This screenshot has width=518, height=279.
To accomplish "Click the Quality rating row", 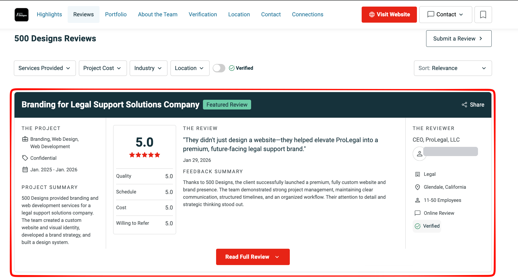I will tap(145, 176).
